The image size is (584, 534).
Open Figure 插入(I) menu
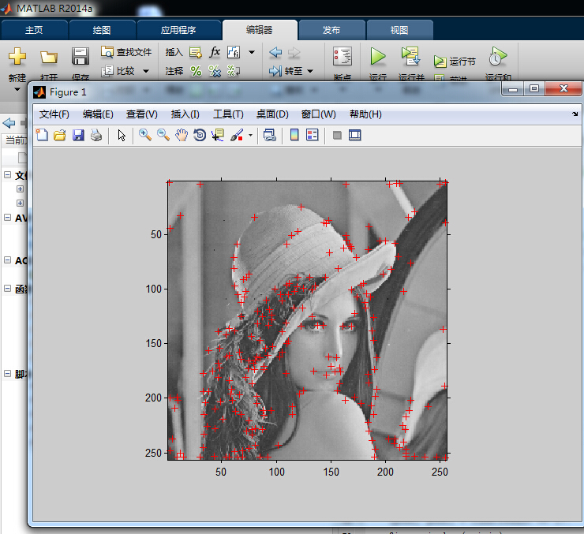[185, 114]
